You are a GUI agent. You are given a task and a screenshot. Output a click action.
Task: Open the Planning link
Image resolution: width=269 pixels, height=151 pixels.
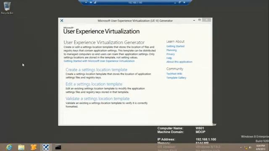(171, 50)
